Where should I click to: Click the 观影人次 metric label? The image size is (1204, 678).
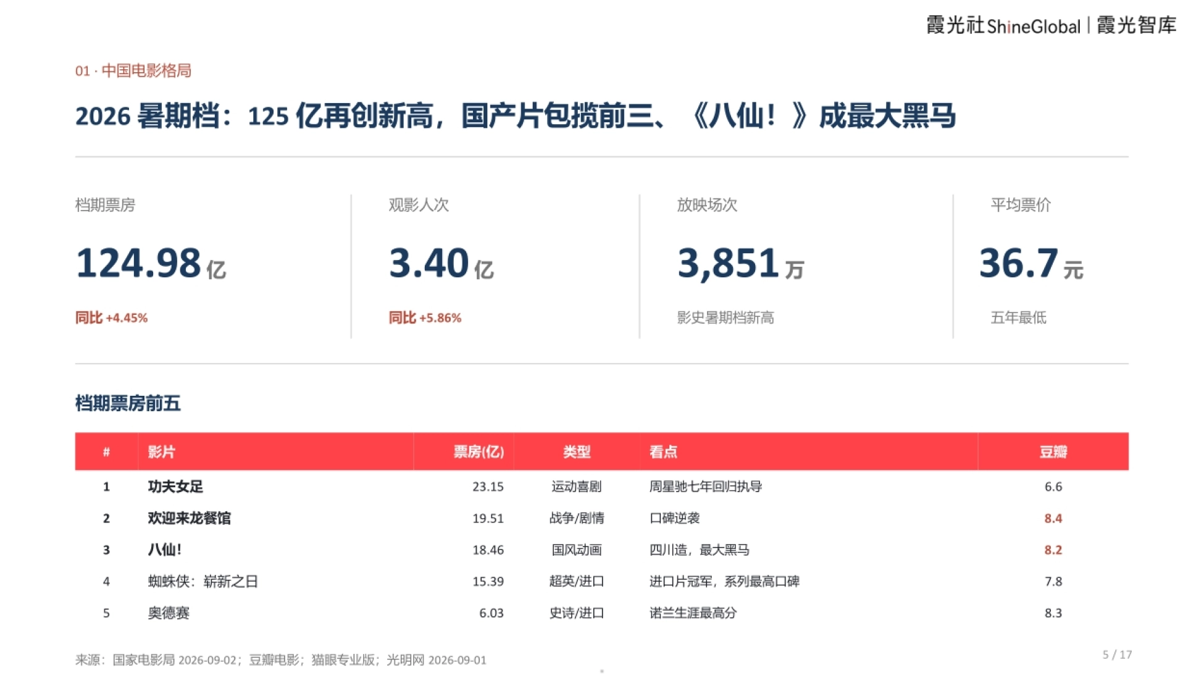click(x=419, y=205)
